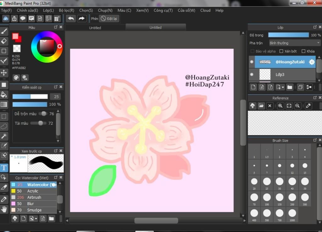322x232 pixels.
Task: Select the Airbrush brush
Action: pyautogui.click(x=33, y=197)
